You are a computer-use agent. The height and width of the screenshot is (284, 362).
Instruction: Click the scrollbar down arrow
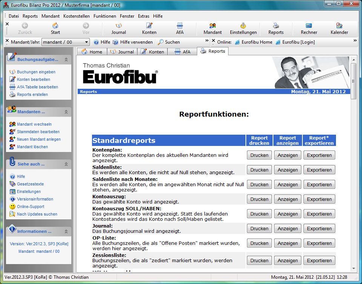(x=353, y=268)
